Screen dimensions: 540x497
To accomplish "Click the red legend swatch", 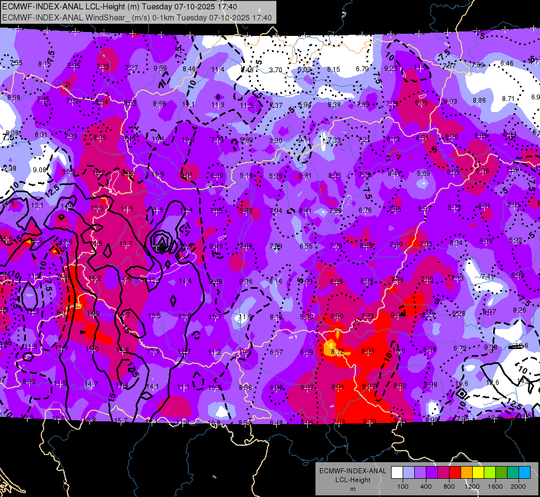I will click(455, 473).
